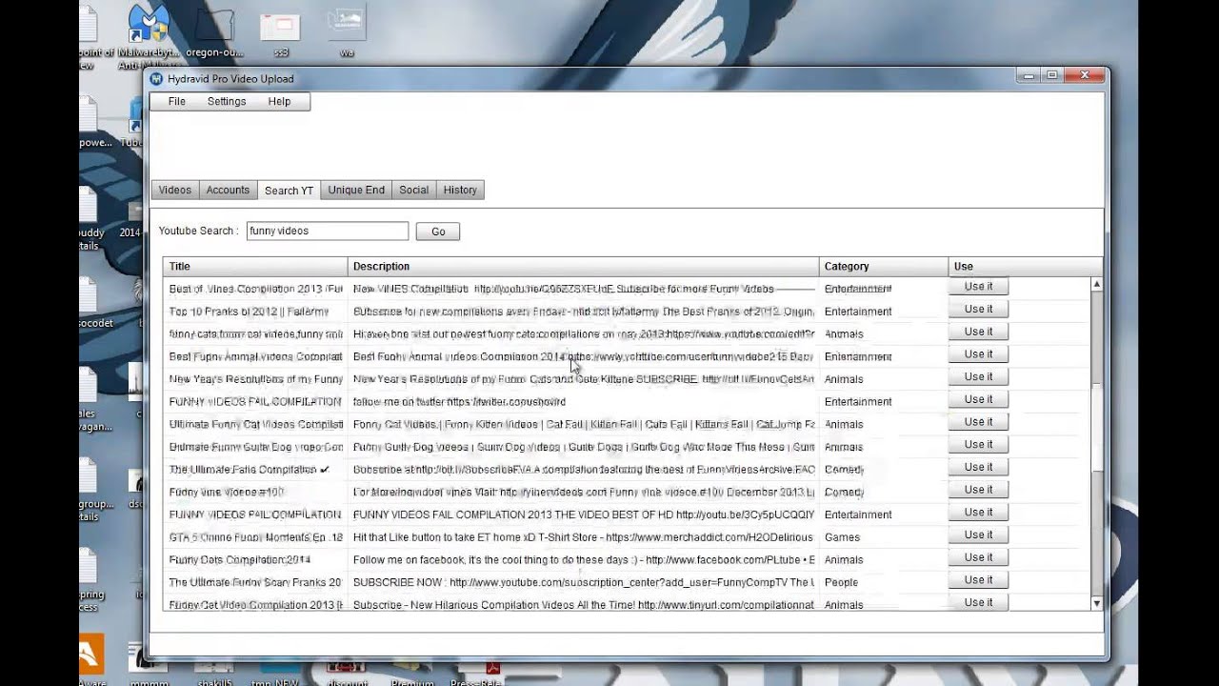Use it for Ultimate Funny Cat Videos Compilation
The width and height of the screenshot is (1219, 686).
[x=978, y=421]
